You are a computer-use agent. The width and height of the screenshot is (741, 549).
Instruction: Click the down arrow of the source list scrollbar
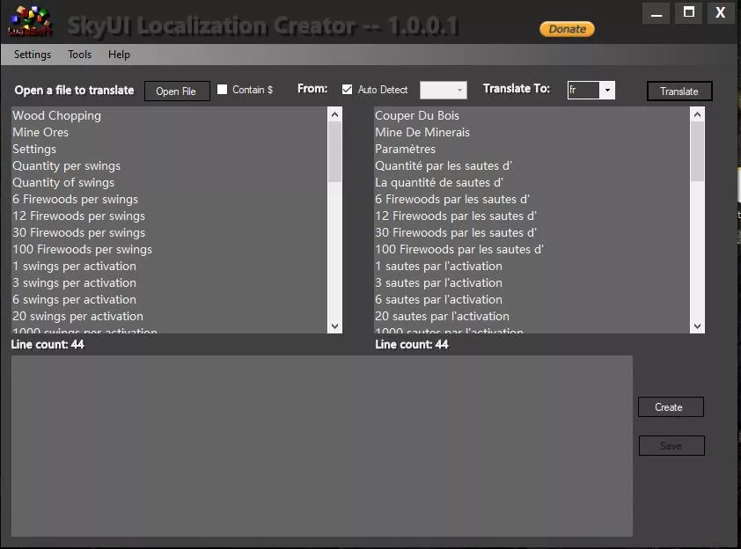pyautogui.click(x=334, y=326)
